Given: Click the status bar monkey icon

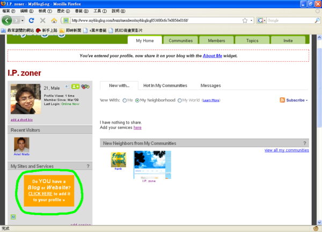Looking at the screenshot, I should click(316, 228).
